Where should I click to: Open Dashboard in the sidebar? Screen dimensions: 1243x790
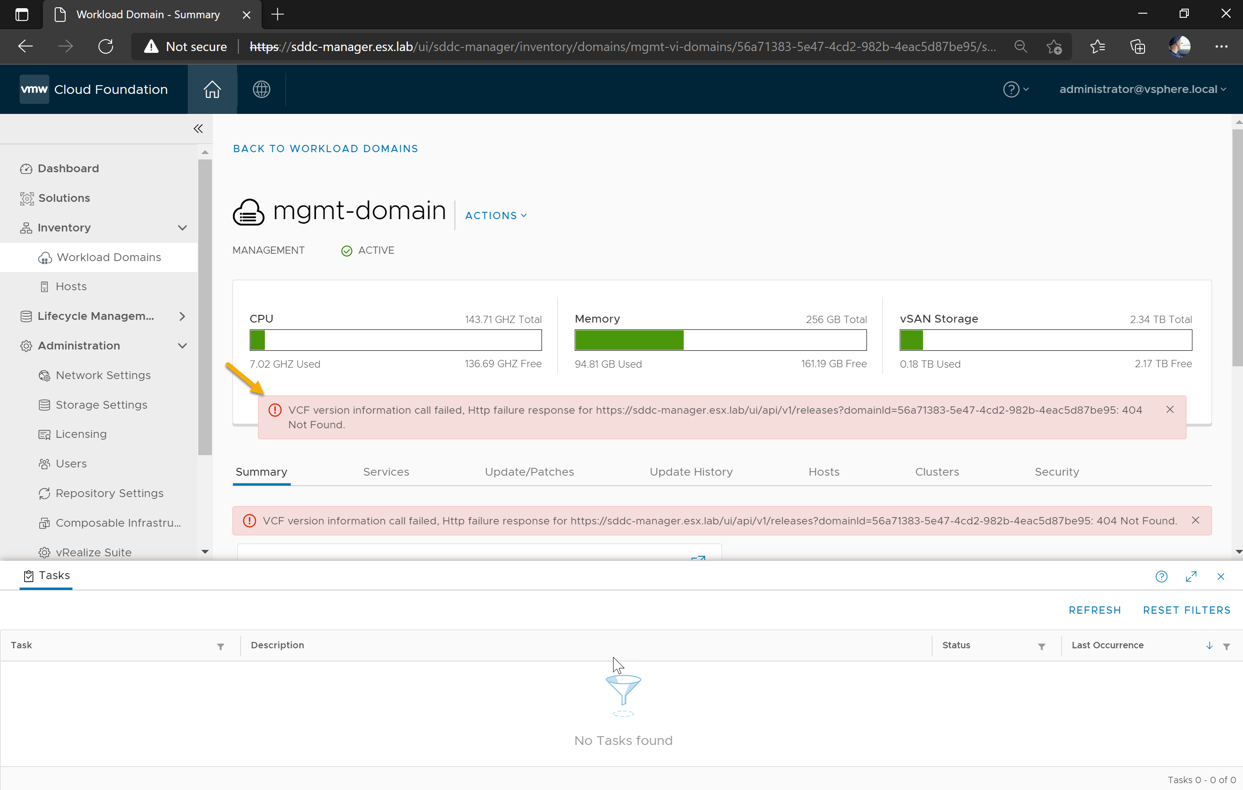coord(67,168)
